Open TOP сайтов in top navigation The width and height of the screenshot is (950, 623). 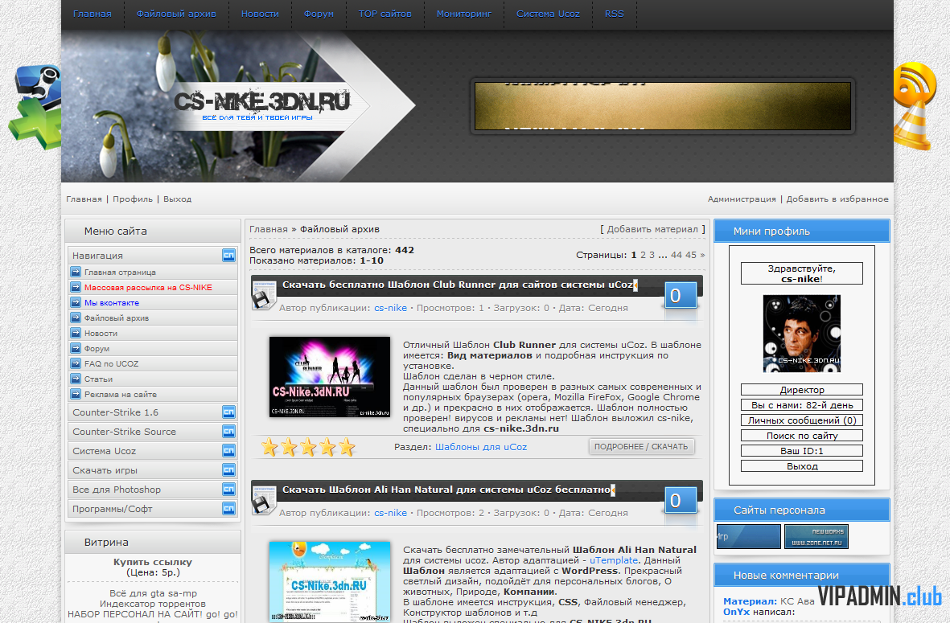click(385, 14)
